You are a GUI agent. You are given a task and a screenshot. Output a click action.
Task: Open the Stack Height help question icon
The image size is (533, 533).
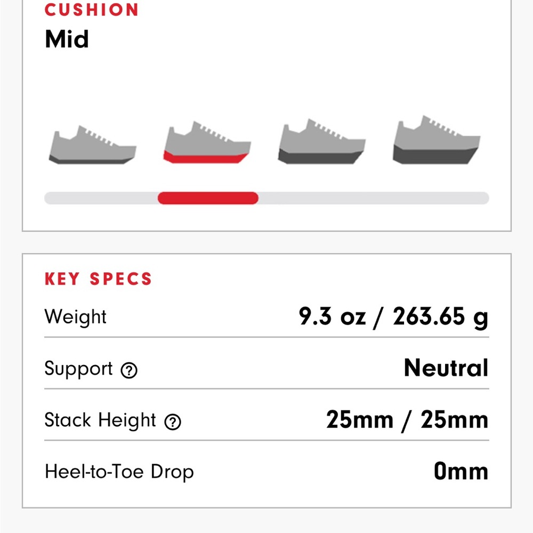(173, 422)
